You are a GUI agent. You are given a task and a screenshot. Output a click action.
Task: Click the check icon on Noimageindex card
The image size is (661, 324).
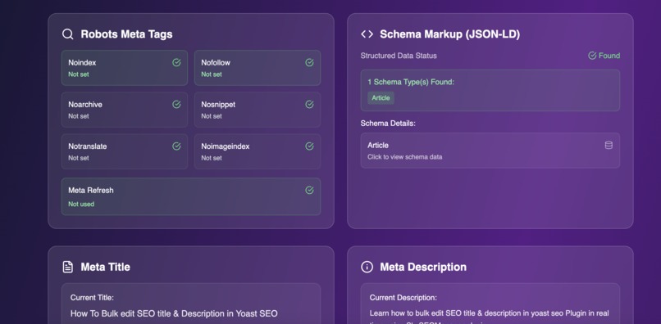click(x=309, y=146)
